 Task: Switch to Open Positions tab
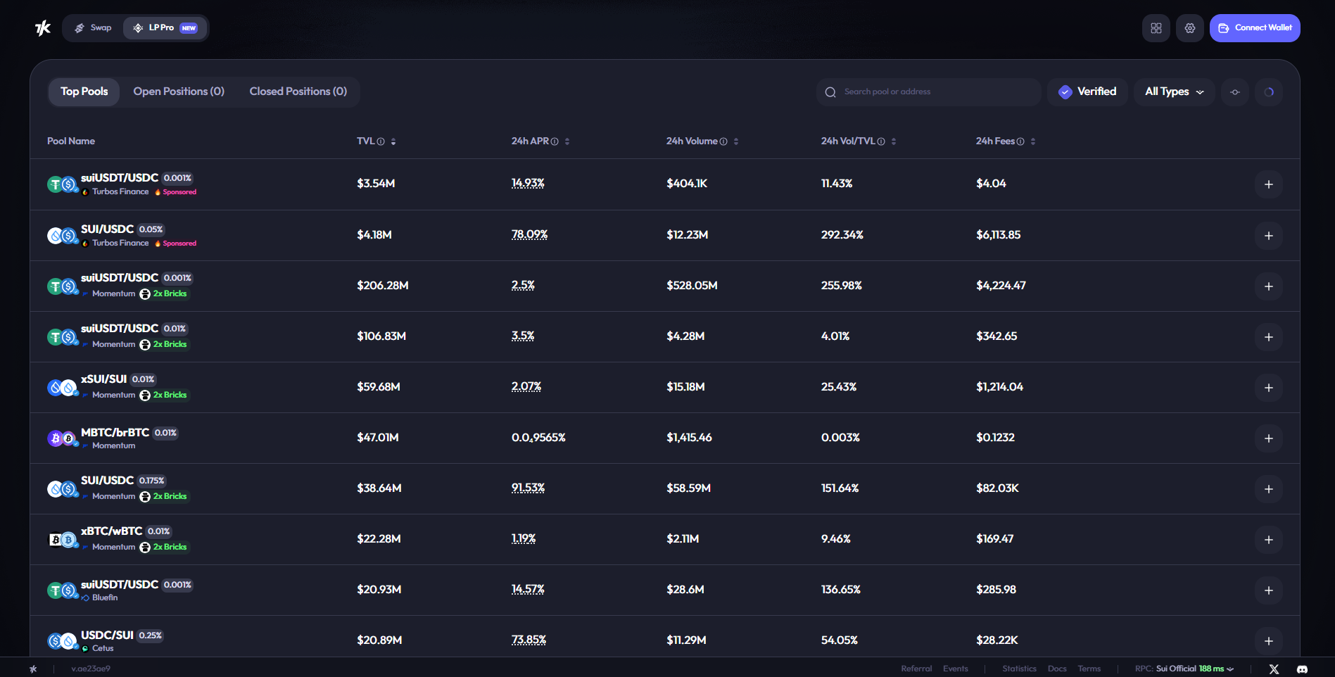pyautogui.click(x=179, y=91)
